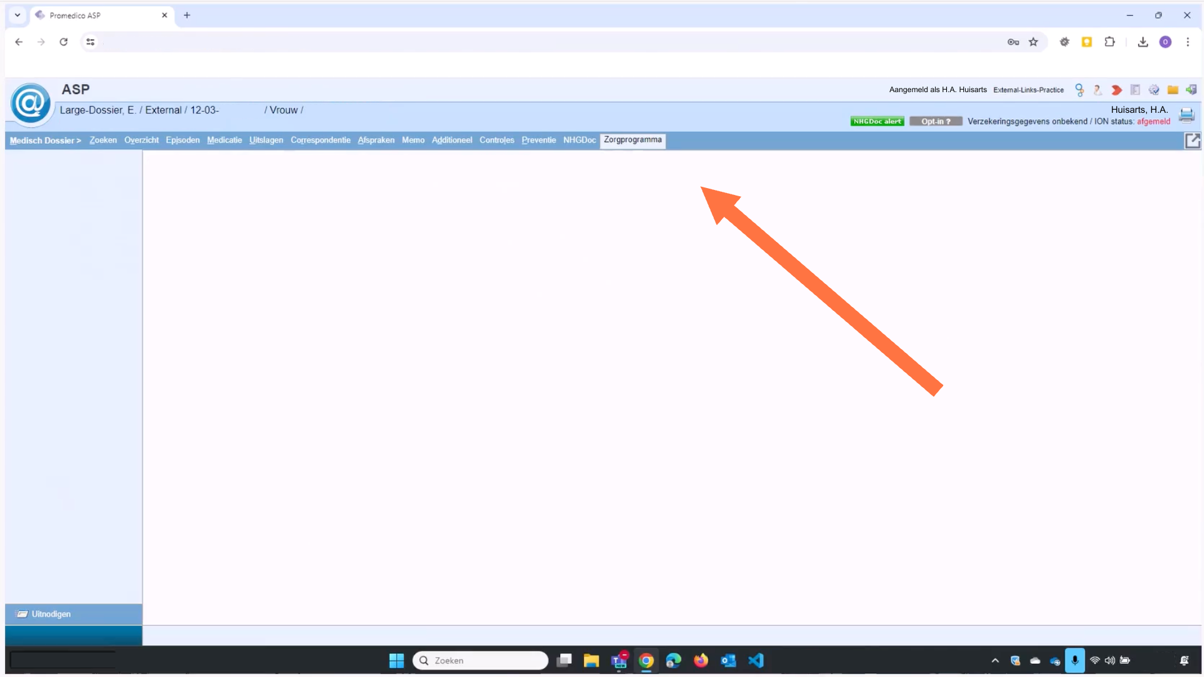Open the Additioneel tab

pos(451,140)
